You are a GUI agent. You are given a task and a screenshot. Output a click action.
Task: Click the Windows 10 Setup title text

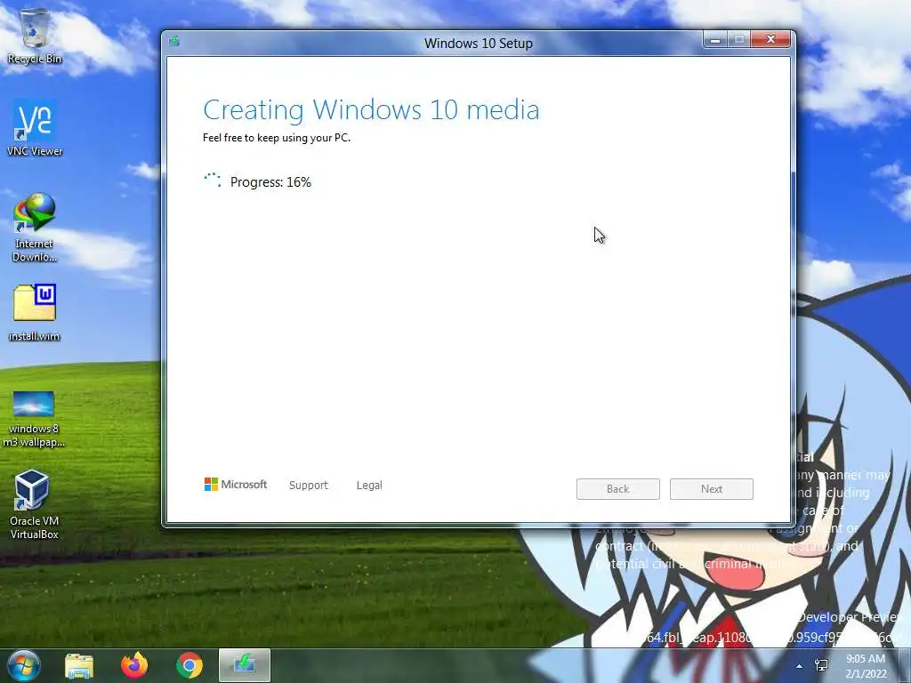tap(478, 44)
